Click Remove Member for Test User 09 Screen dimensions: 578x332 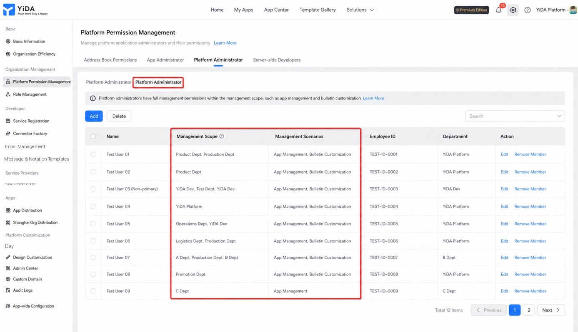530,291
